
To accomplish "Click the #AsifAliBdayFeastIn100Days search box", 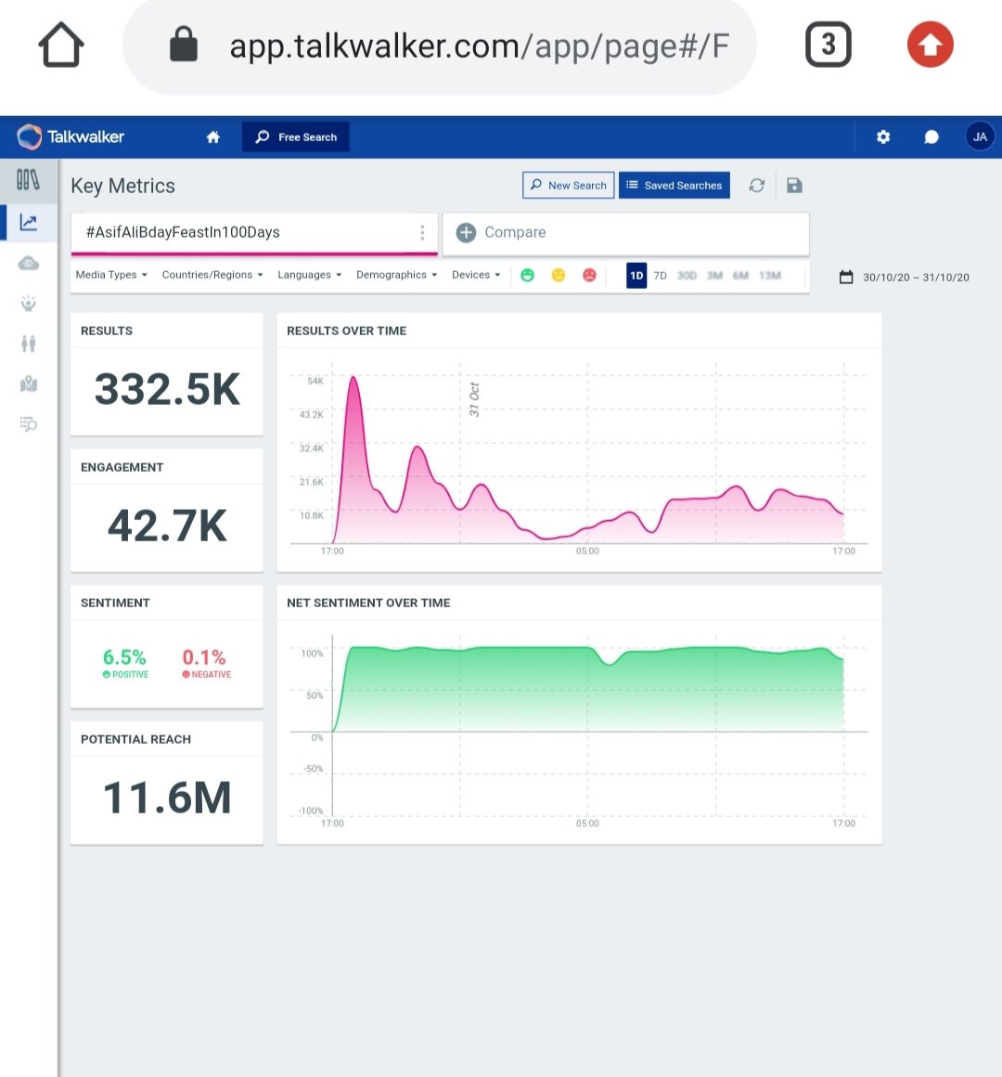I will click(x=254, y=233).
